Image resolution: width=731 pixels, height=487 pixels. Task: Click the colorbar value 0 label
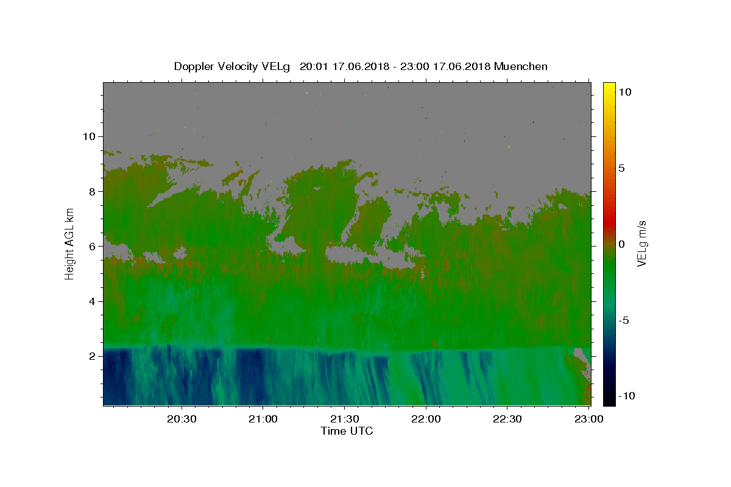[x=621, y=244]
